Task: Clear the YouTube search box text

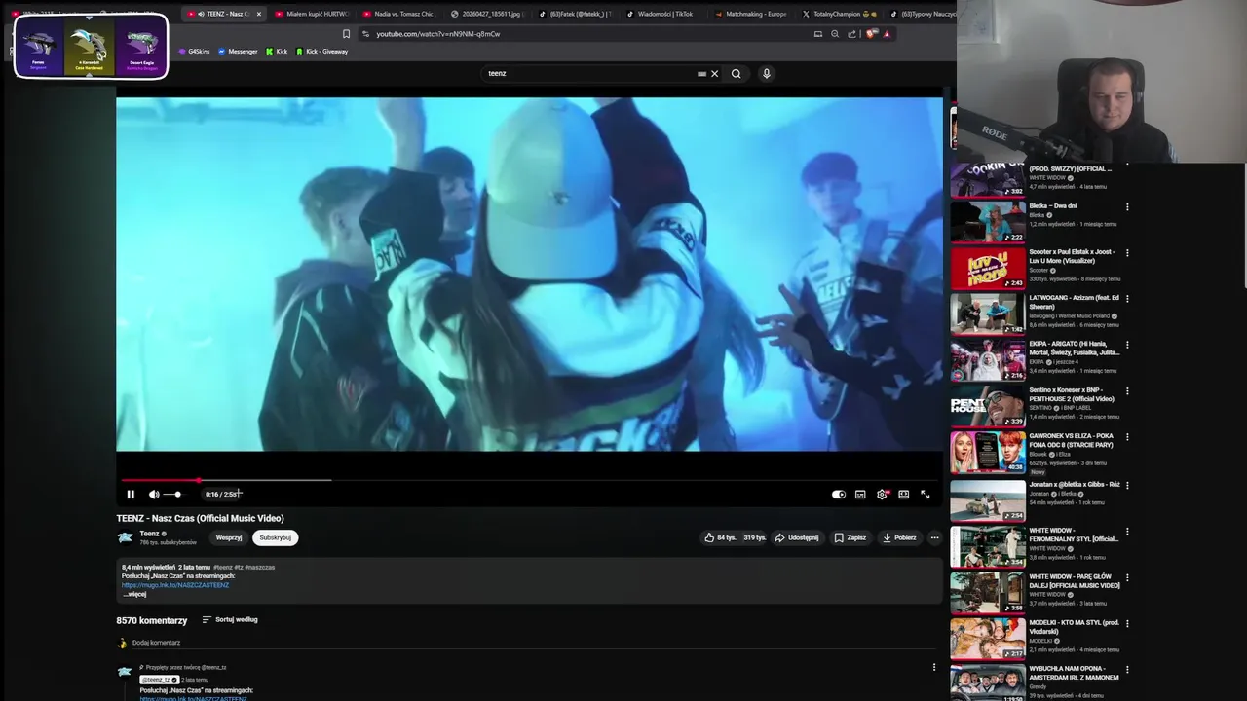Action: tap(714, 73)
